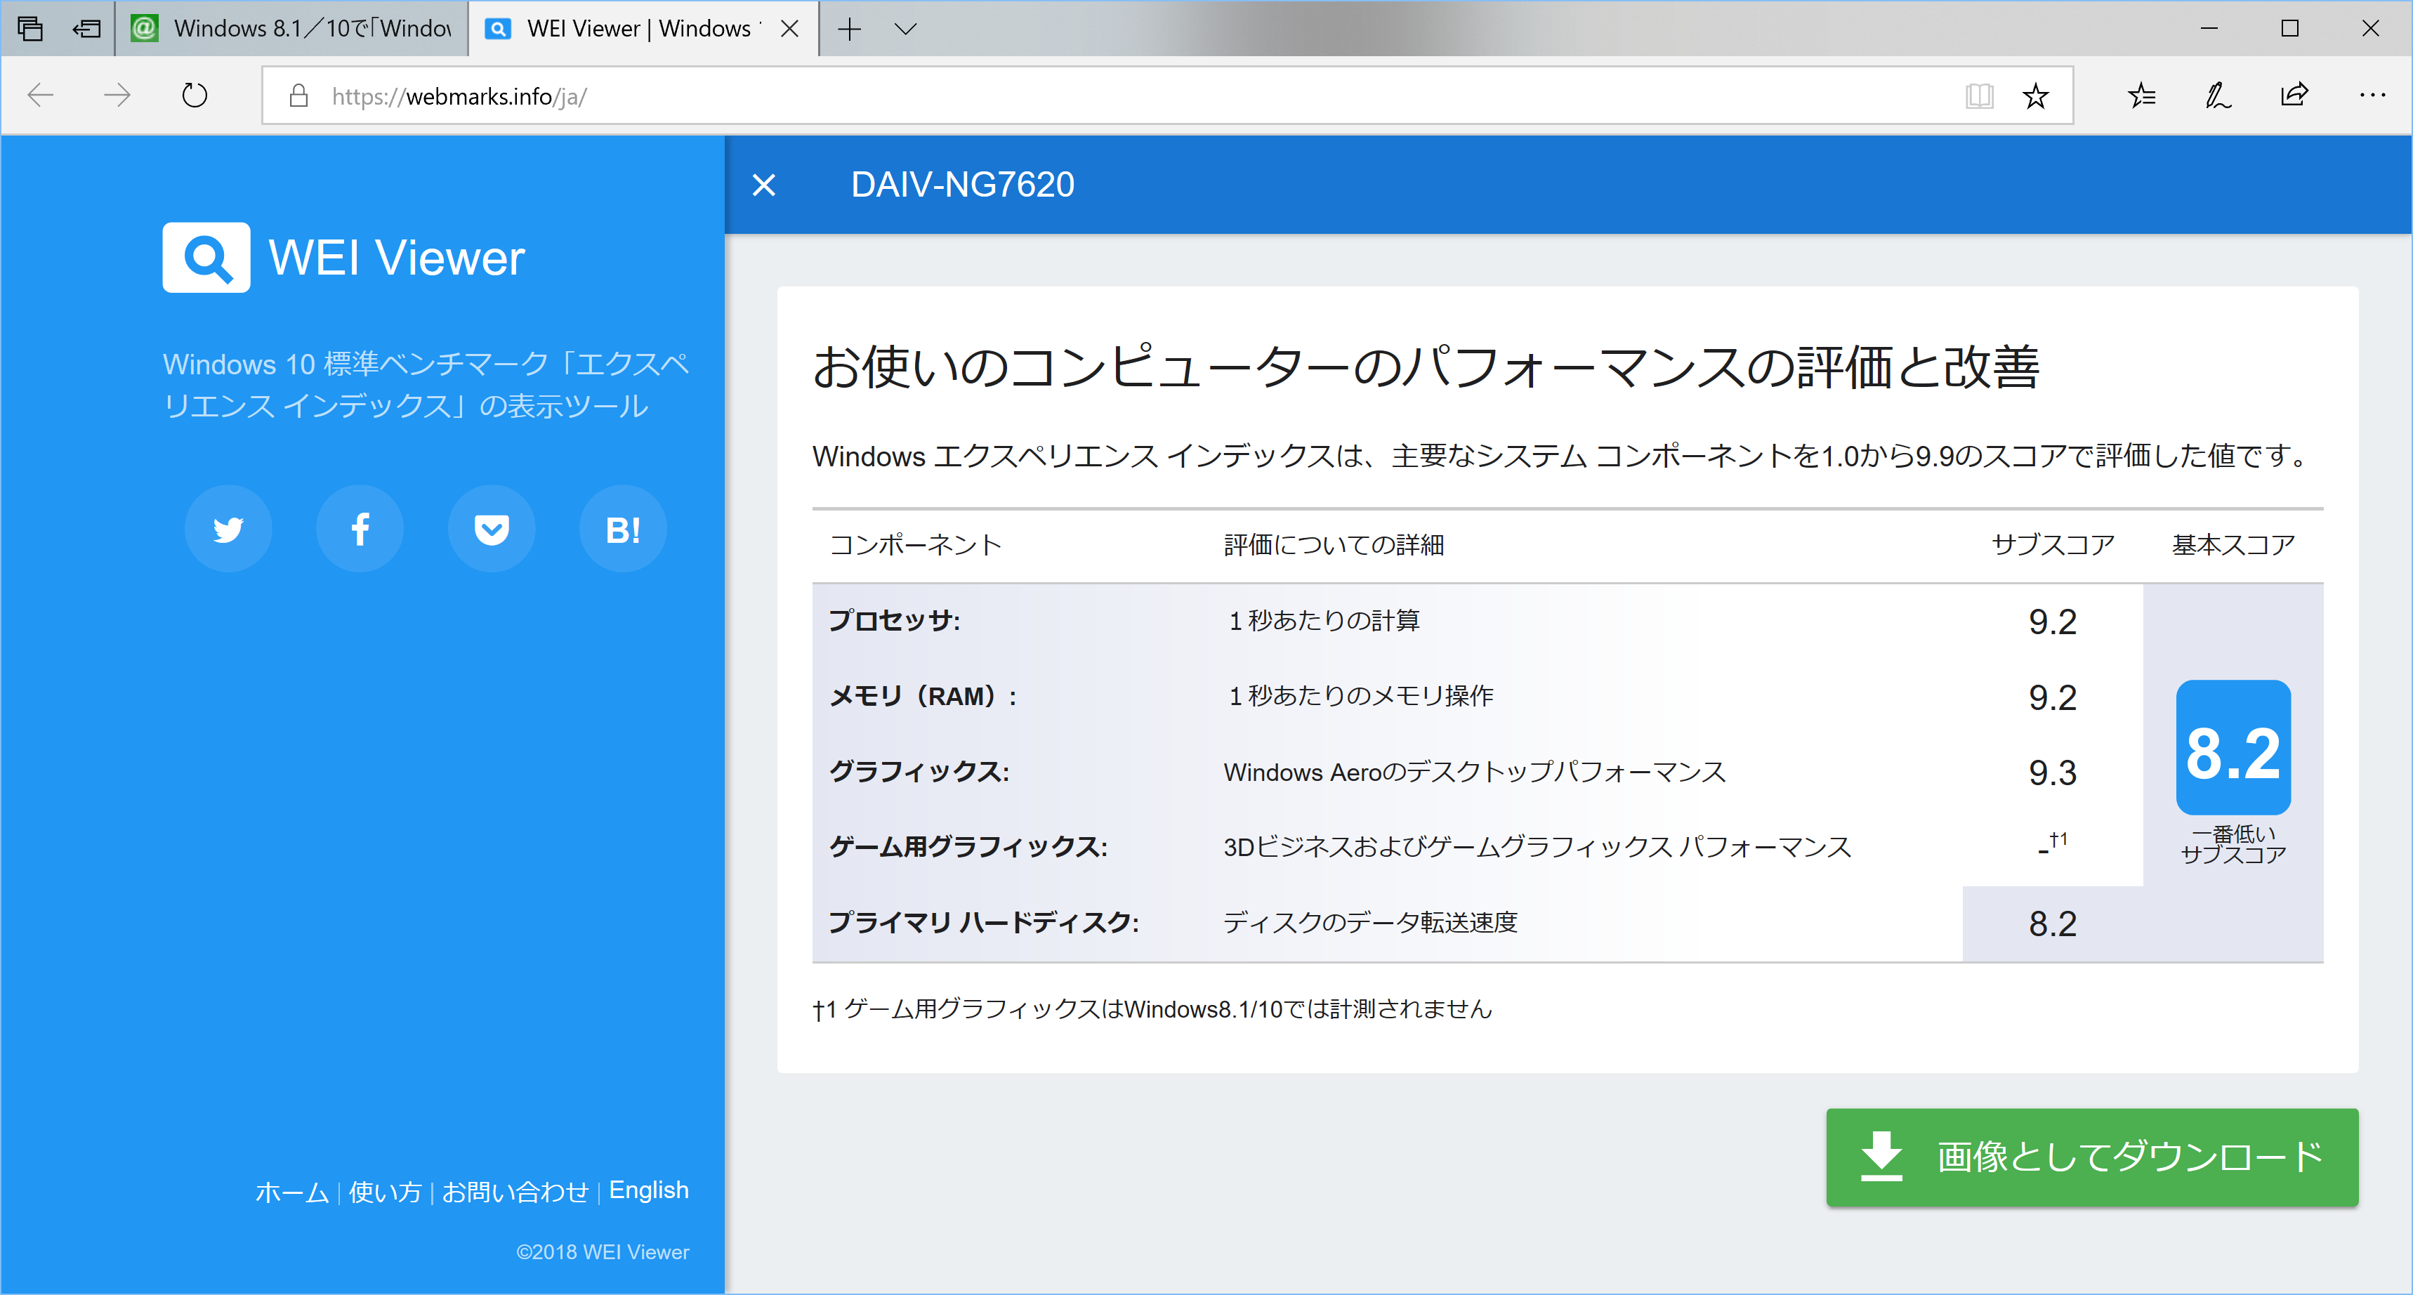Viewport: 2413px width, 1295px height.
Task: Save page to Pocket icon
Action: click(492, 530)
